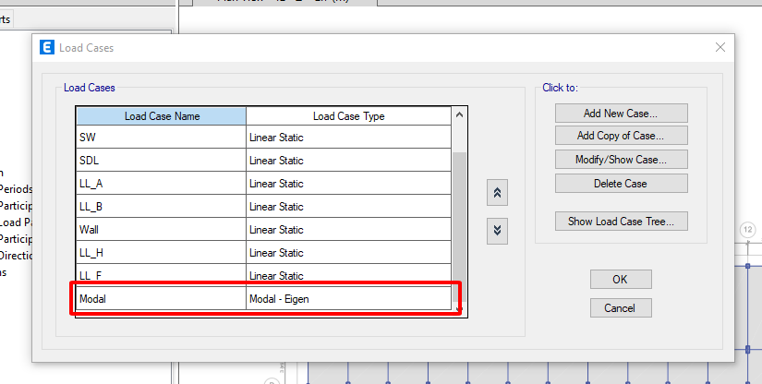Open Modify/Show Case dialog
Screen dimensions: 762x384
point(621,160)
